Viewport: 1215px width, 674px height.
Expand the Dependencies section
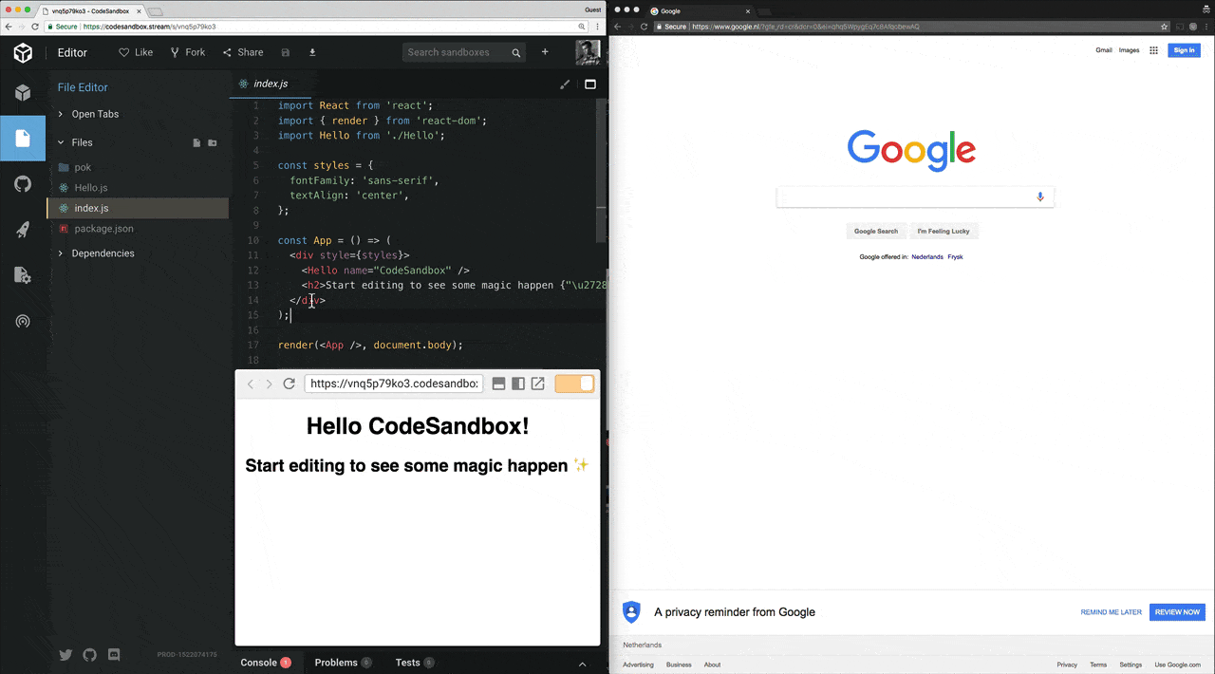coord(103,253)
